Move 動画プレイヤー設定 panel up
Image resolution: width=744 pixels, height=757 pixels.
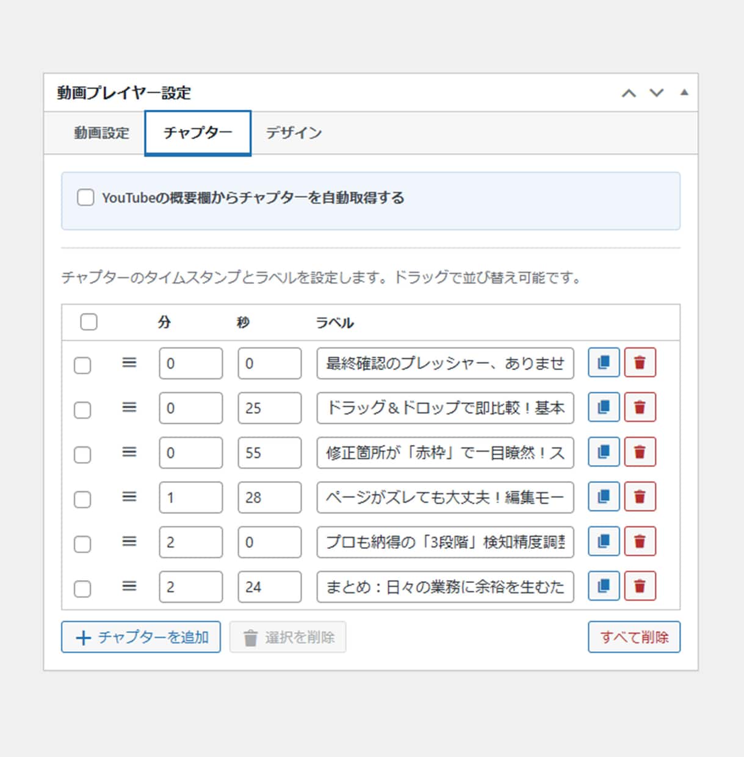[x=629, y=93]
